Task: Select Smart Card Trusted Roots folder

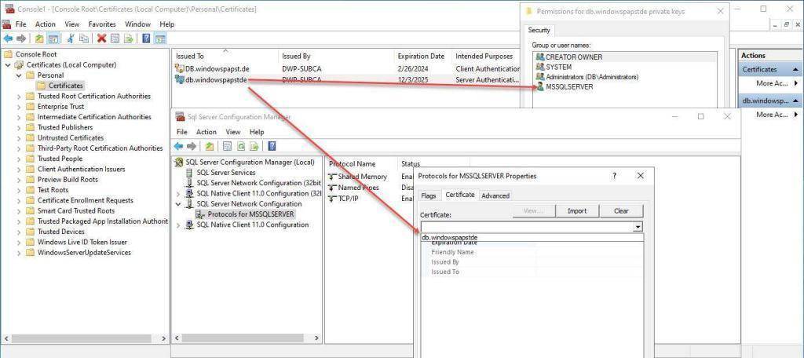Action: click(76, 211)
